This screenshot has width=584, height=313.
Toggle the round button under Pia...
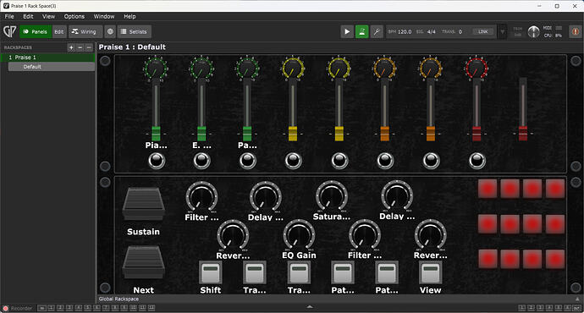click(157, 161)
